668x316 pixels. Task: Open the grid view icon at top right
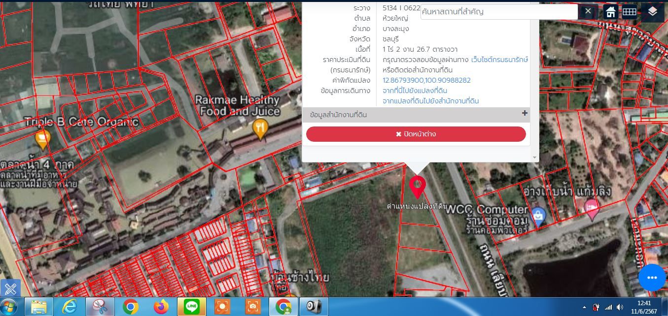[629, 12]
